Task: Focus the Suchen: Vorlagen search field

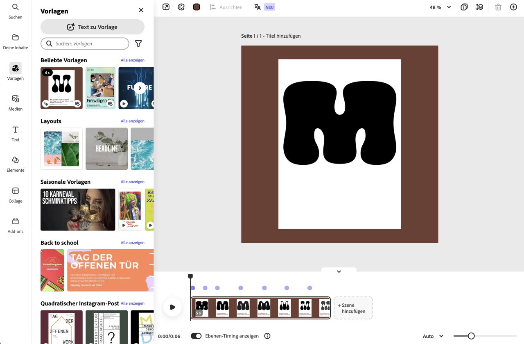Action: pyautogui.click(x=85, y=43)
